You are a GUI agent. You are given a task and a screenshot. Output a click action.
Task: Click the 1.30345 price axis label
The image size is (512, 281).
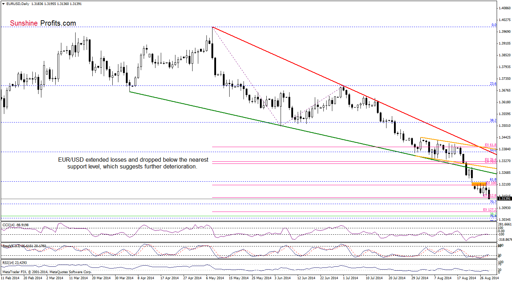tap(505, 220)
